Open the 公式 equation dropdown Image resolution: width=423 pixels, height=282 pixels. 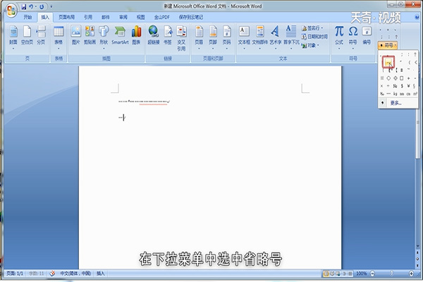(x=339, y=35)
